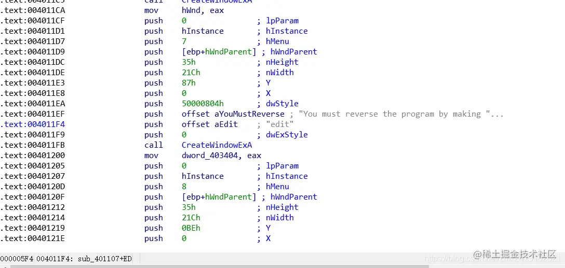Click value 21Ch at address 00401214
The height and width of the screenshot is (268, 565).
[191, 218]
